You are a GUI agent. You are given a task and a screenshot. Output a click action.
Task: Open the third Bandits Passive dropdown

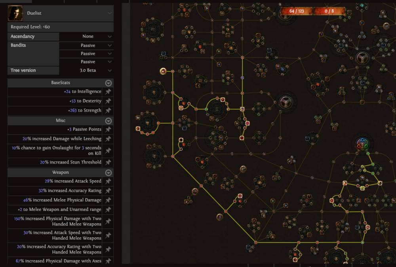pos(86,62)
